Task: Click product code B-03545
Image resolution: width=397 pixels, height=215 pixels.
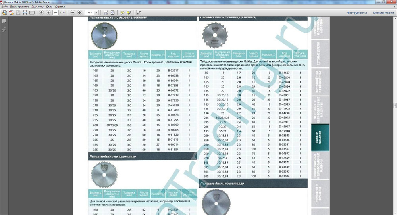Action: 284,136
